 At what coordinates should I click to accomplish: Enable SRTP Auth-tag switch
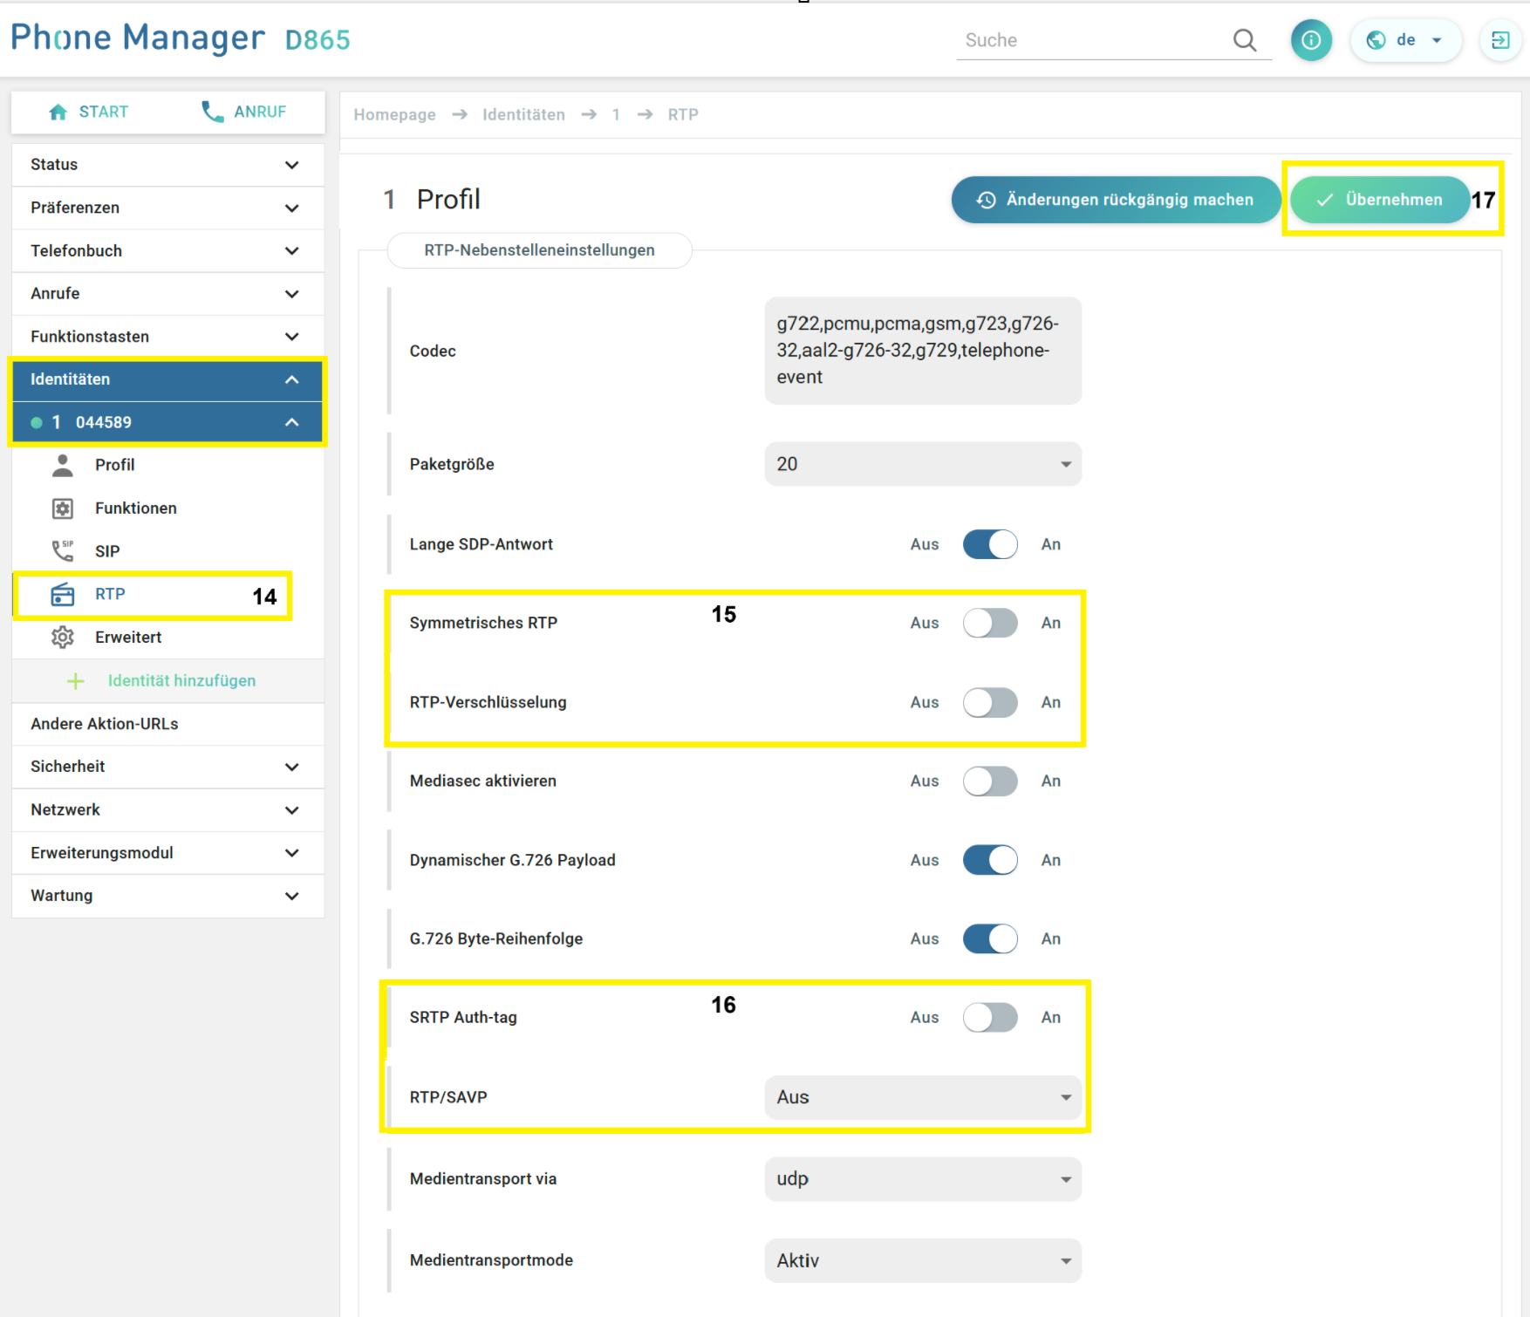point(990,1017)
